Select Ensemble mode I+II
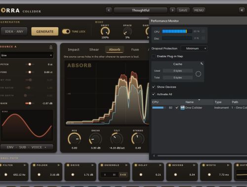 click(123, 175)
